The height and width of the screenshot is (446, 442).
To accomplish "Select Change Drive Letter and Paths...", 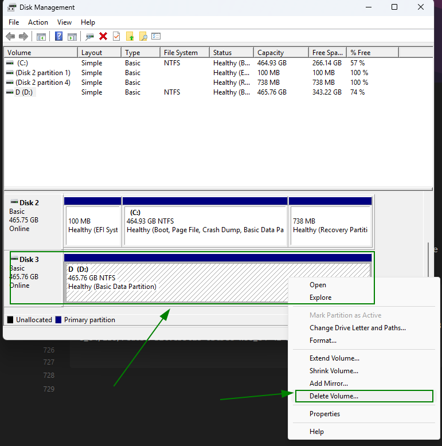I will [x=357, y=328].
